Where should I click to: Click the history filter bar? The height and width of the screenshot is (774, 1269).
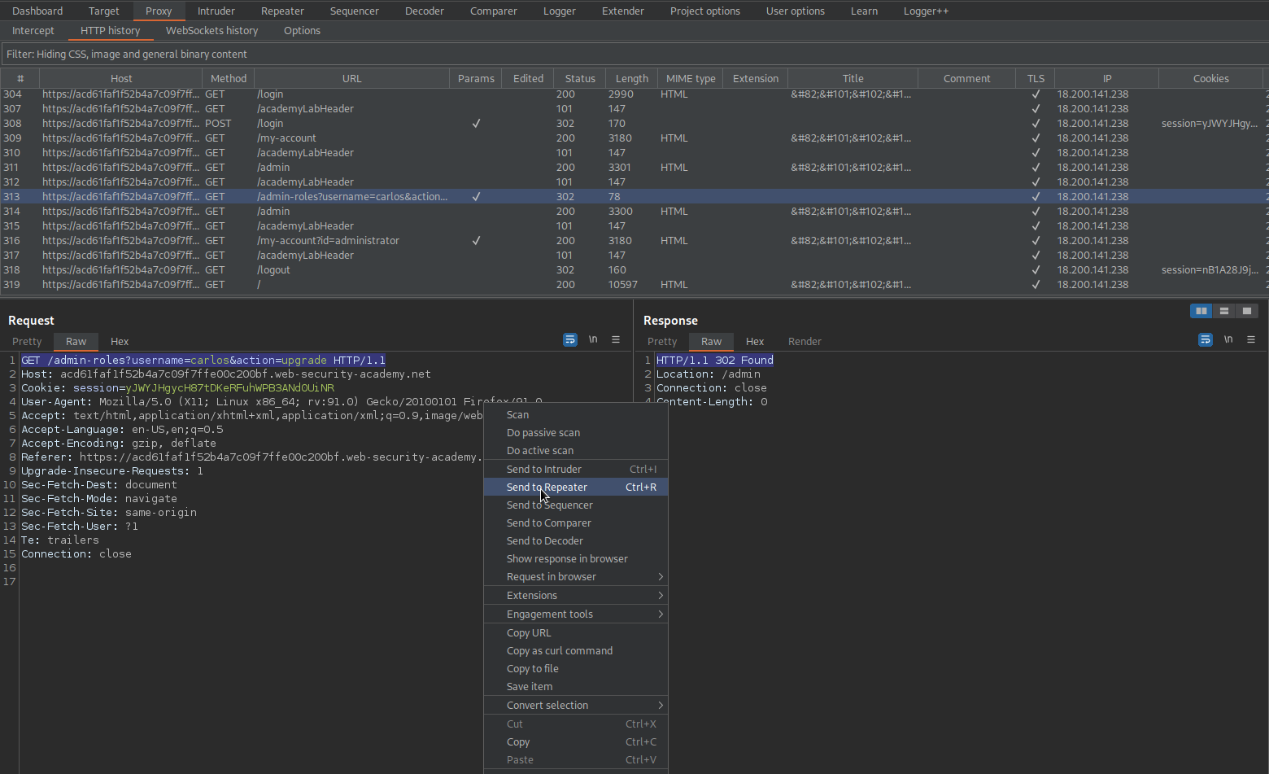pyautogui.click(x=634, y=54)
